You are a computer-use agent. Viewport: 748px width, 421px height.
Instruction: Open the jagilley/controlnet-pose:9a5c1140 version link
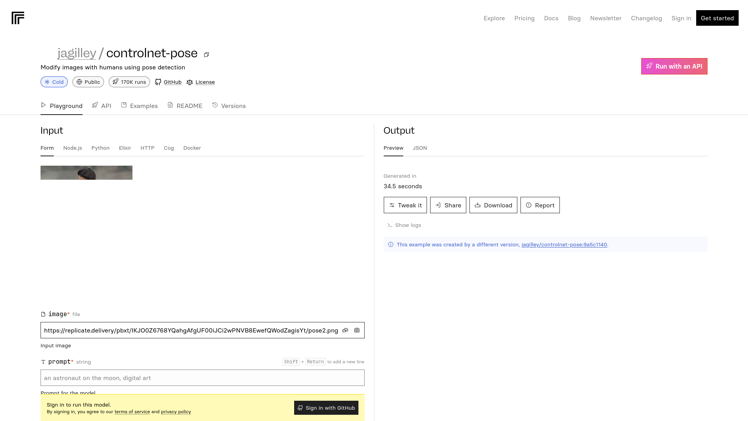(564, 244)
